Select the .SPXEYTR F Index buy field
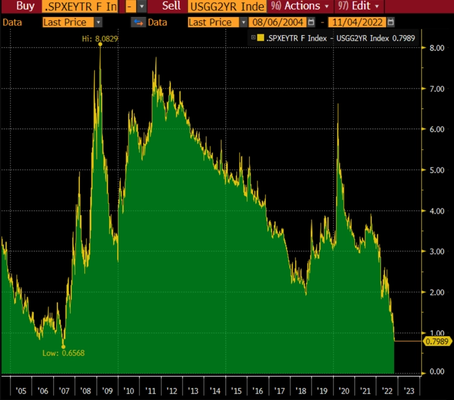Viewport: 454px width, 400px height. click(80, 6)
